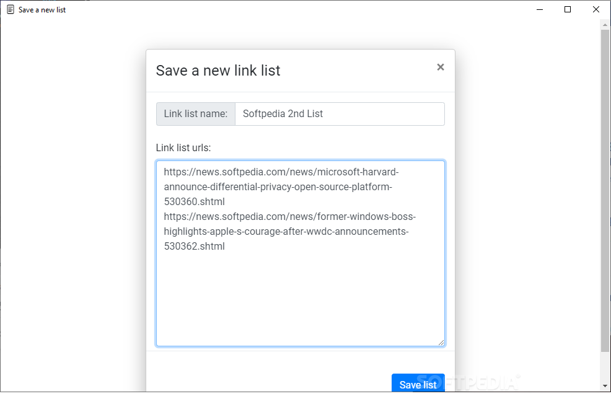Screen dimensions: 611x399
Task: Click the 'Save a new link list' heading
Action: (218, 71)
